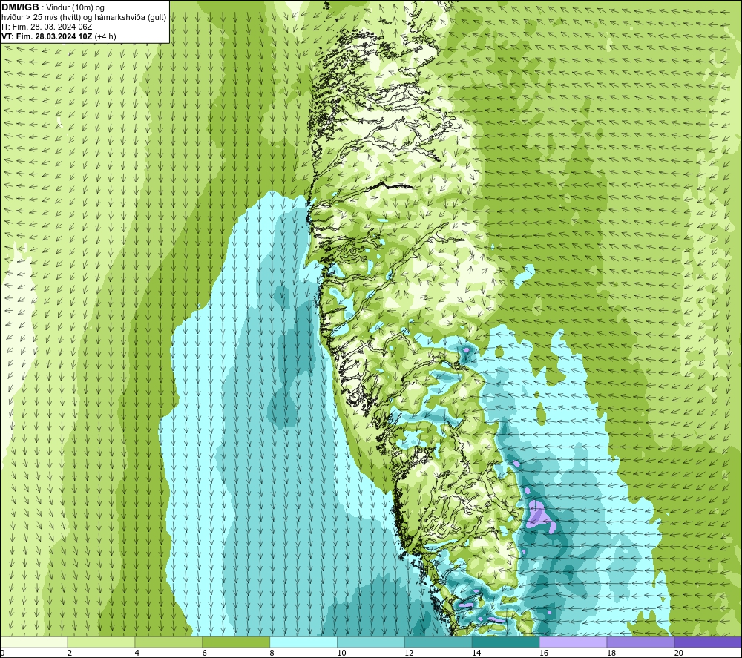
Task: Click the legend scale label 16
Action: (544, 654)
